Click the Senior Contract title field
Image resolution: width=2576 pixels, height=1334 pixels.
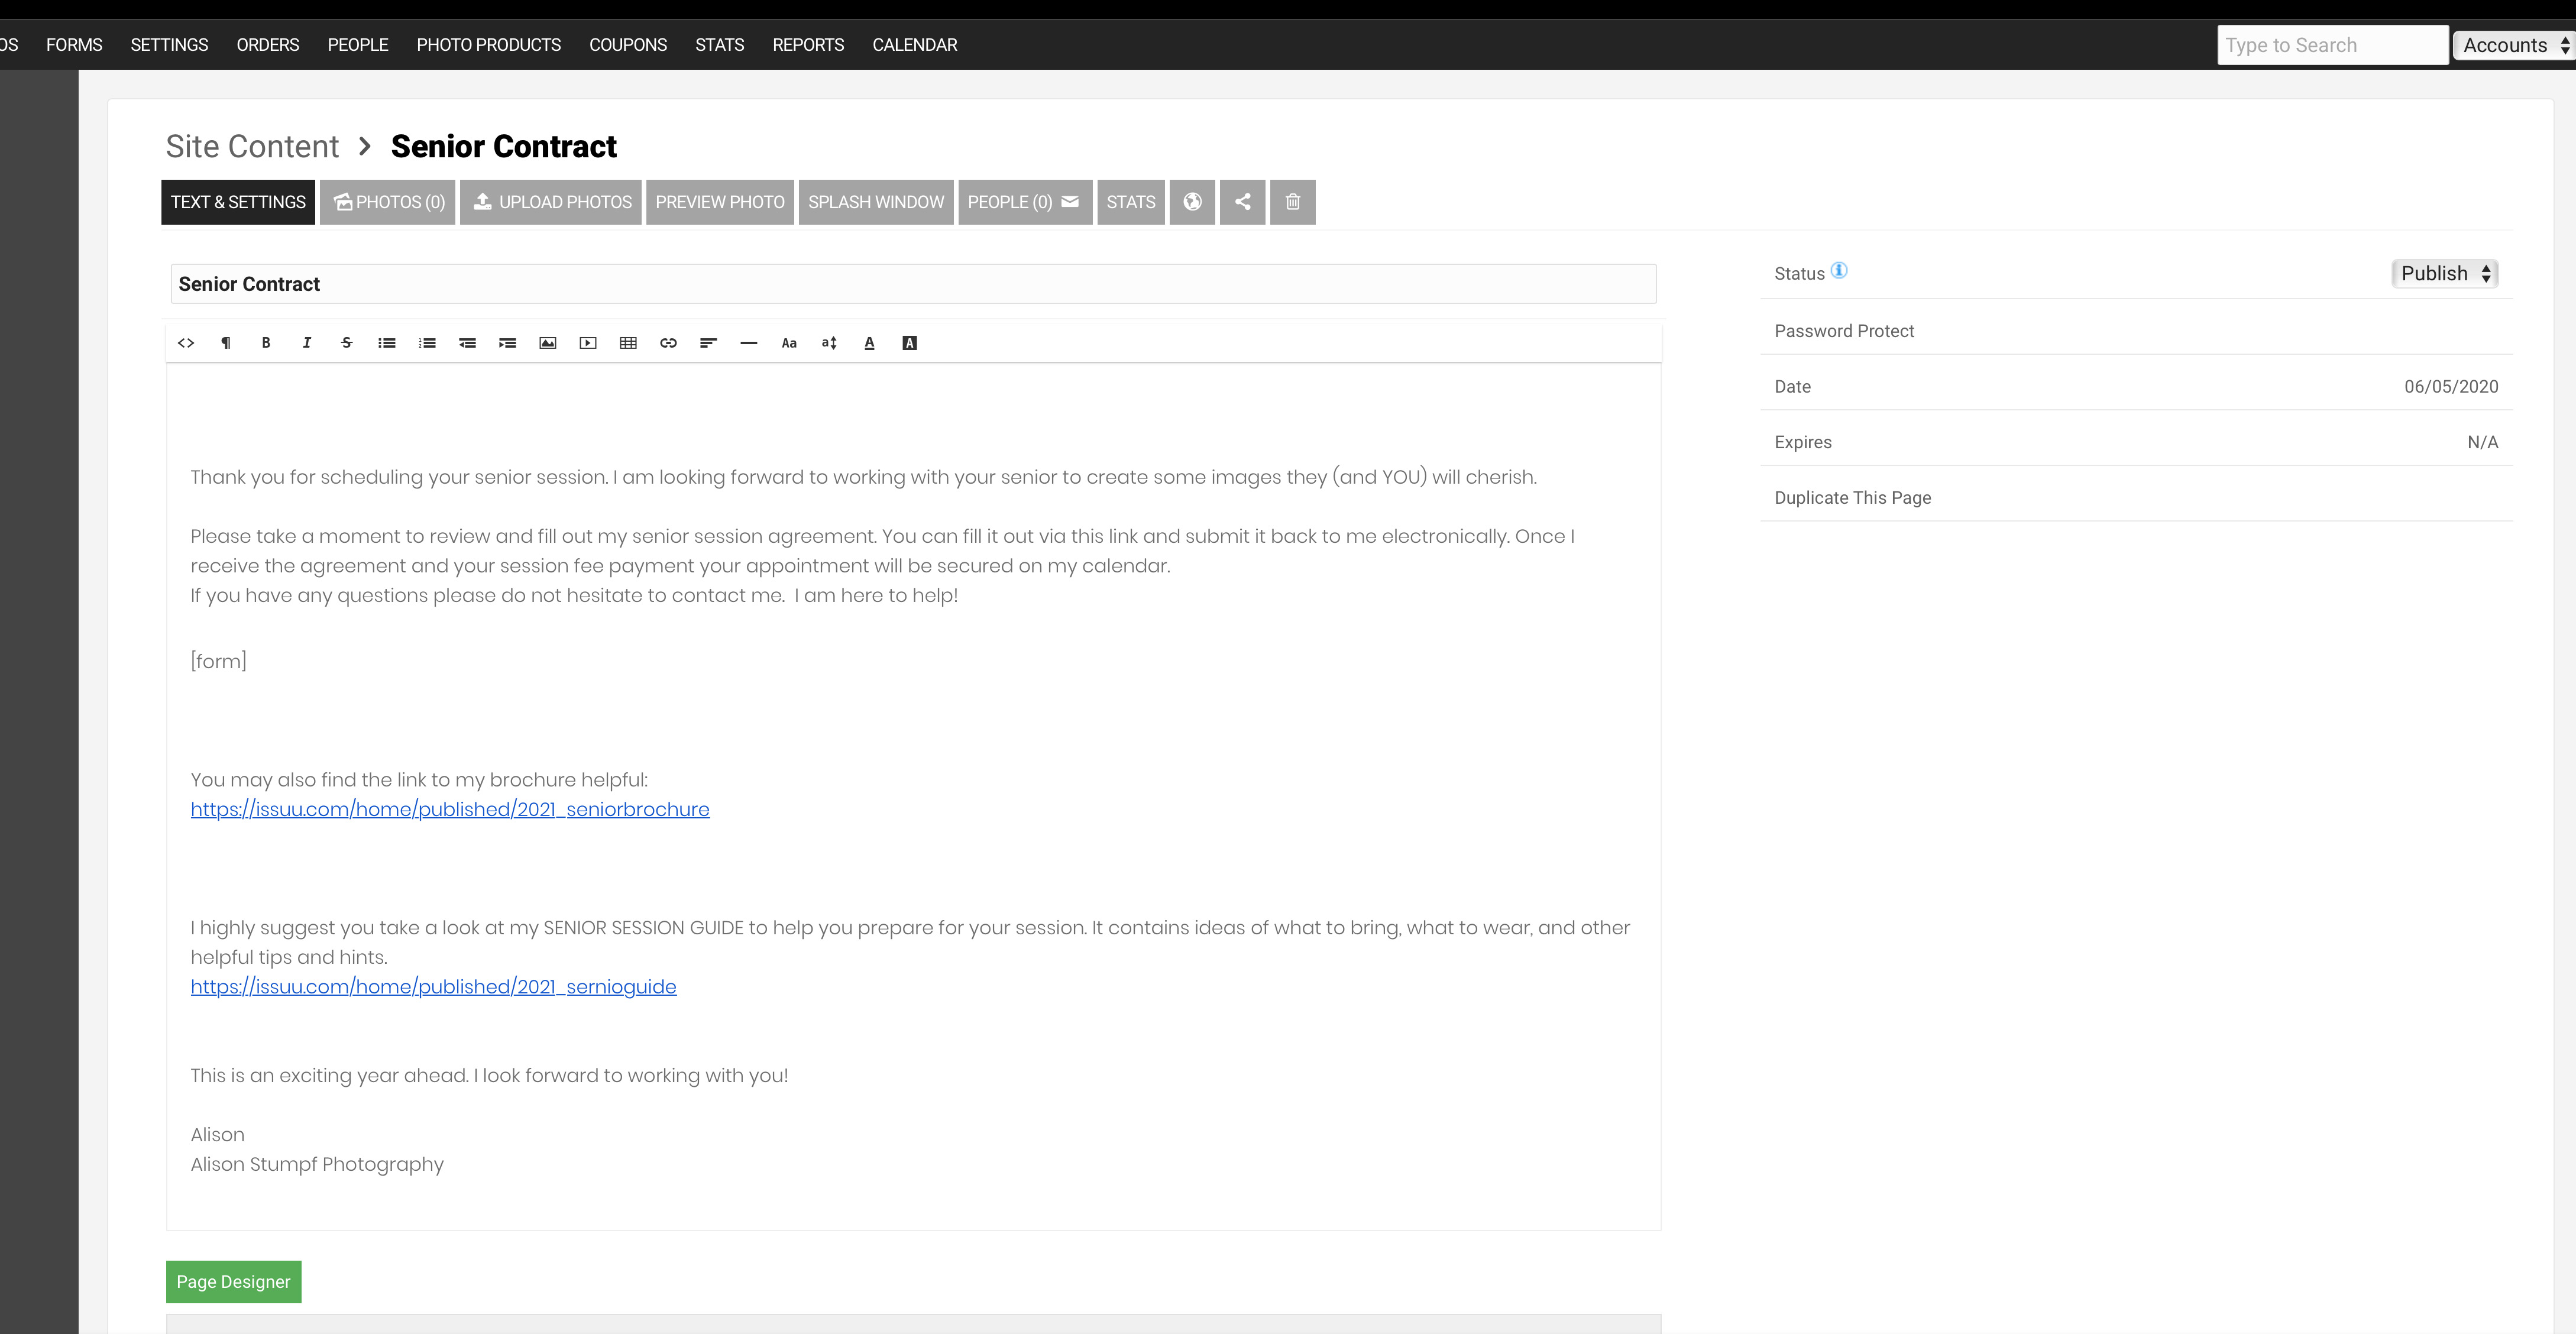pos(913,284)
